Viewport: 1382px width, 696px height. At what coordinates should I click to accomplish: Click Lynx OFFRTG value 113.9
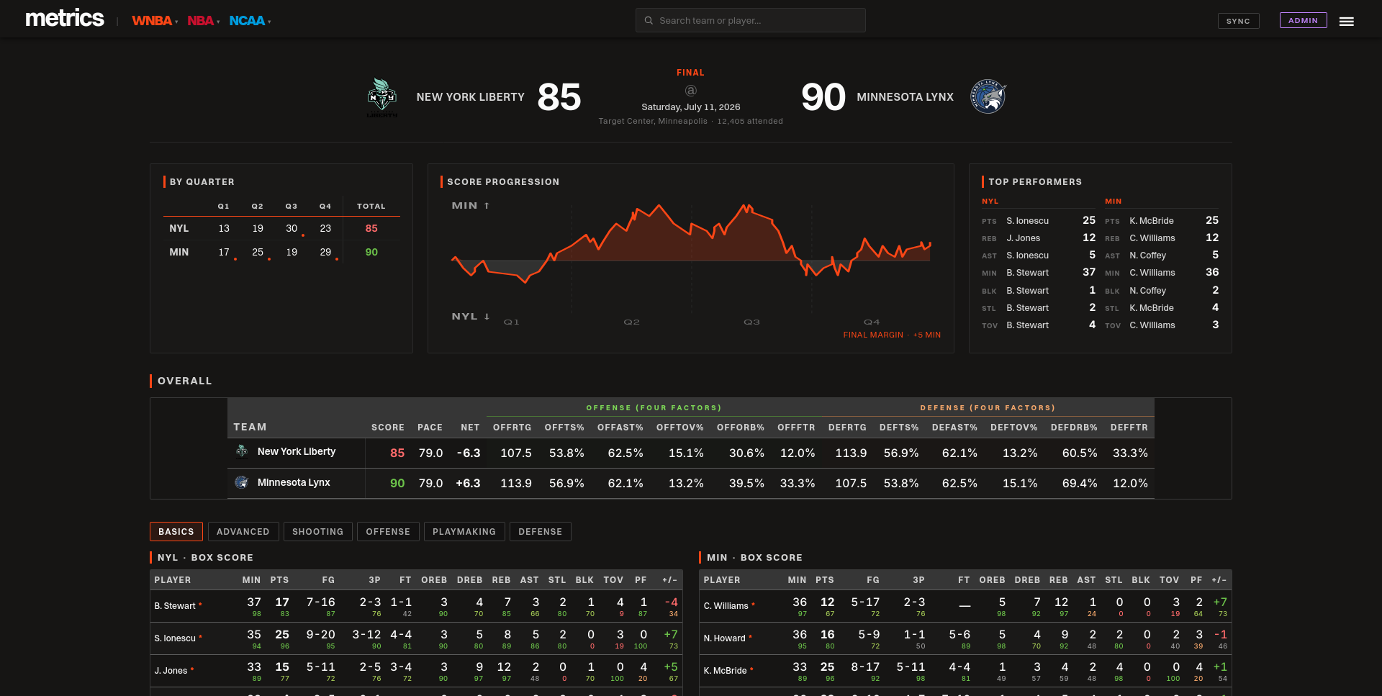coord(516,483)
